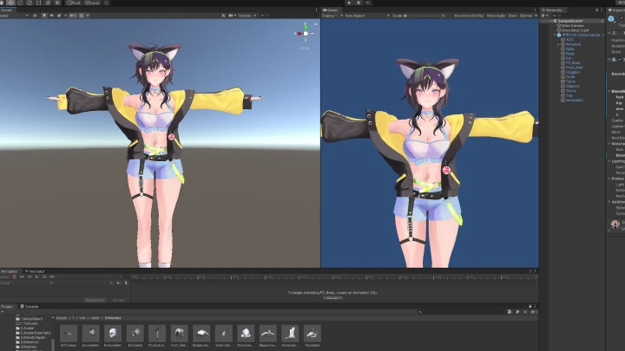Open the custom editor tools icon
This screenshot has width=625, height=351.
pos(57,3)
